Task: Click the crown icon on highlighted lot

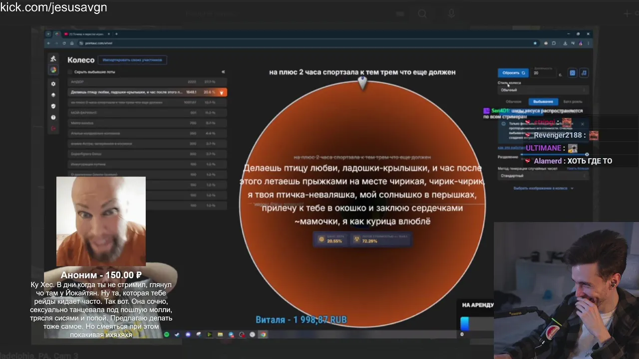Action: click(221, 92)
